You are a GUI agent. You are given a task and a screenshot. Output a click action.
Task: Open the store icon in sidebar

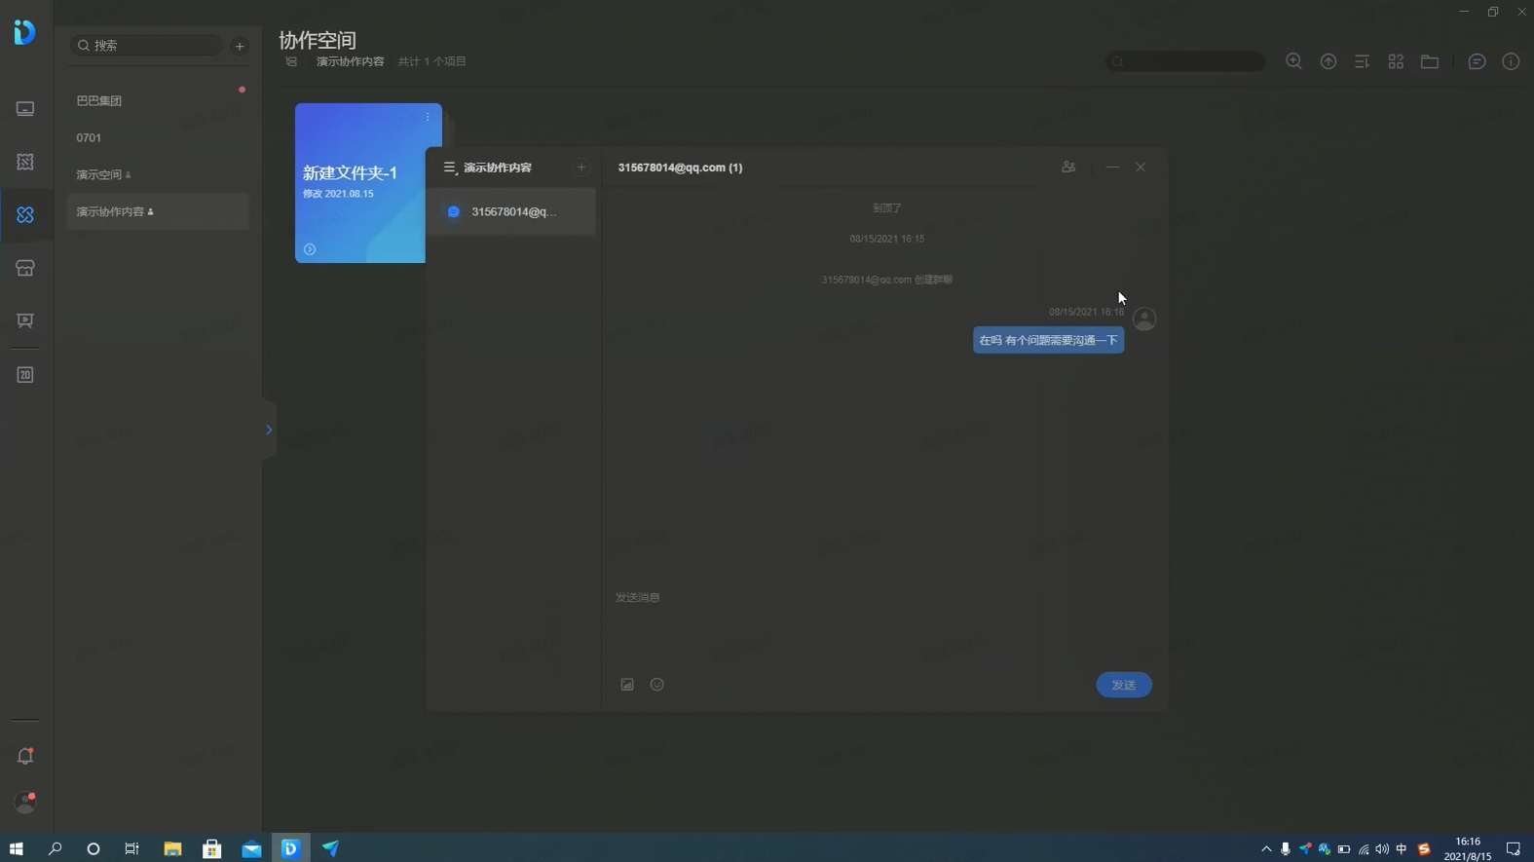click(x=25, y=268)
